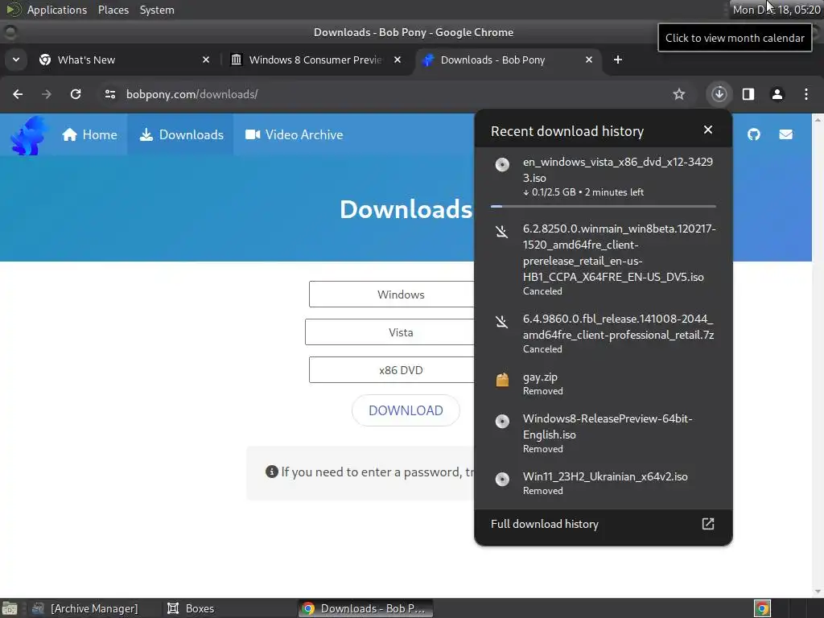Open Video Archive in site navigation
The width and height of the screenshot is (824, 618).
pos(294,134)
